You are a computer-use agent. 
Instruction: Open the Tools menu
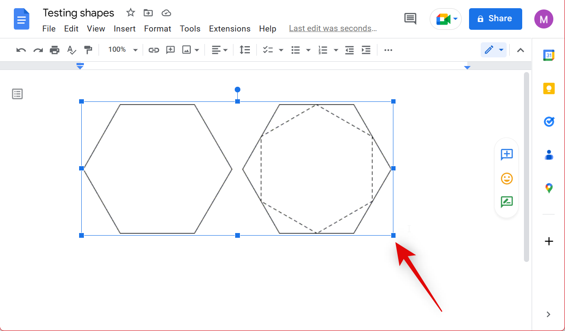[x=190, y=28]
